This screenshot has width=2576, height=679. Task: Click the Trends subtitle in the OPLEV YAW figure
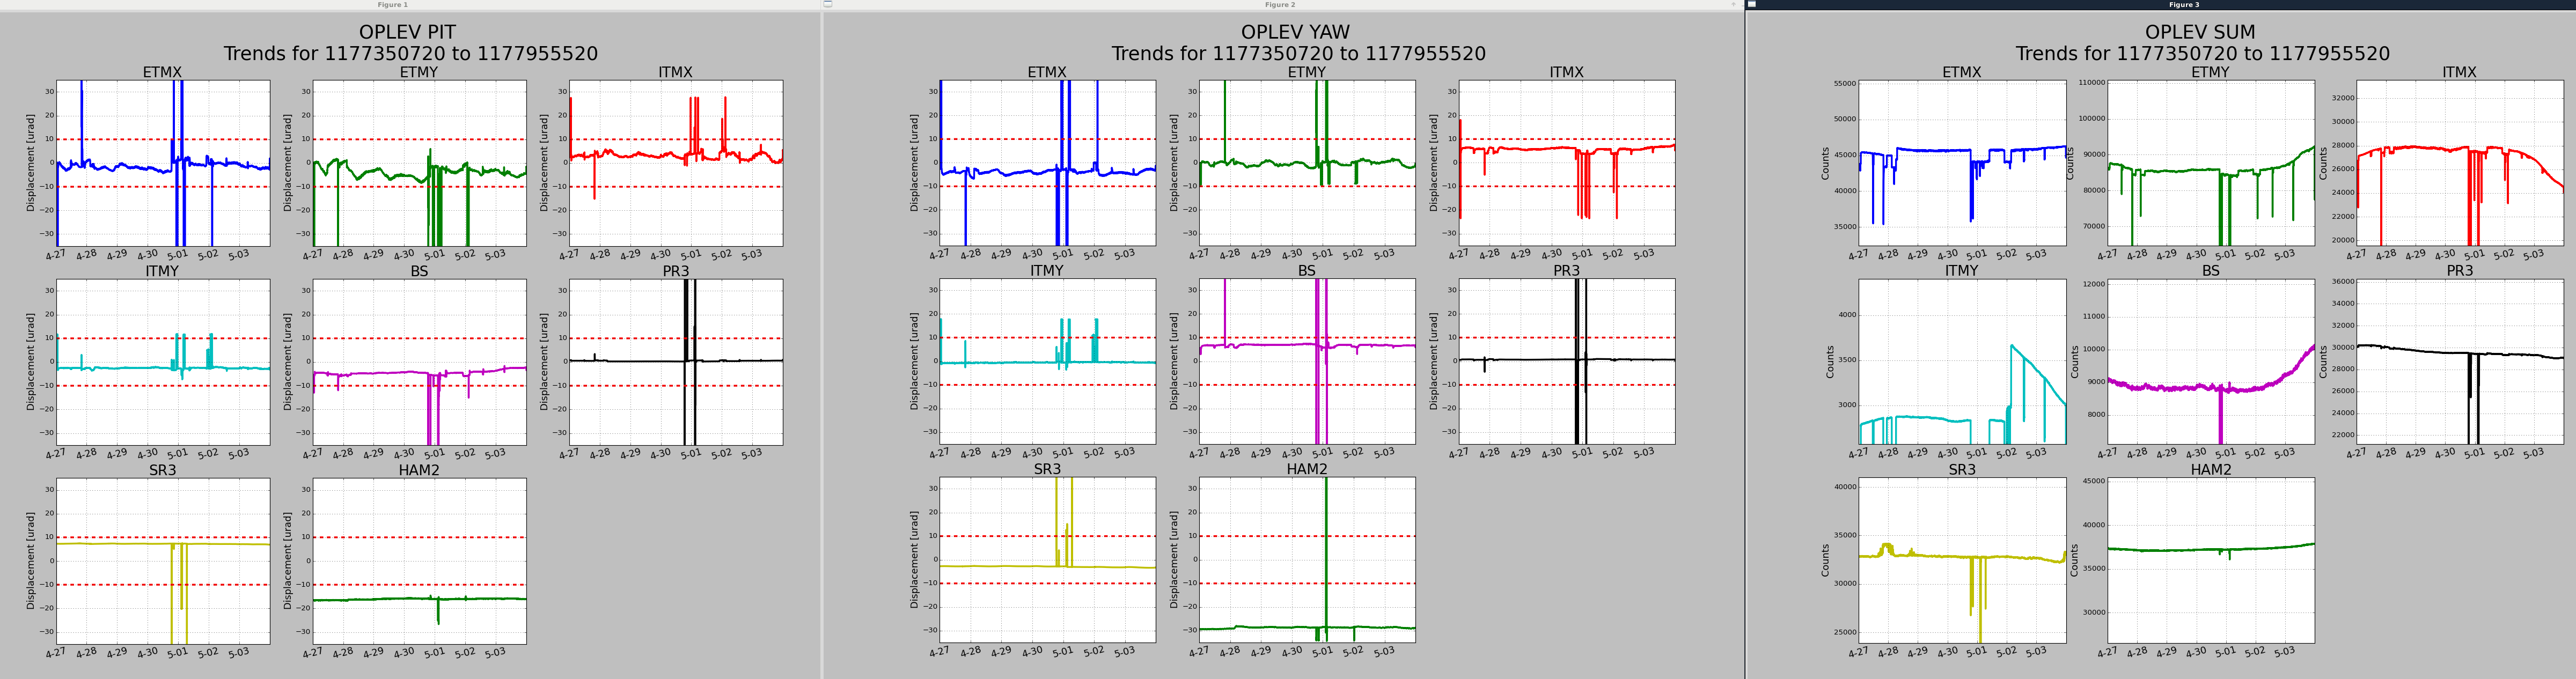pyautogui.click(x=1298, y=54)
